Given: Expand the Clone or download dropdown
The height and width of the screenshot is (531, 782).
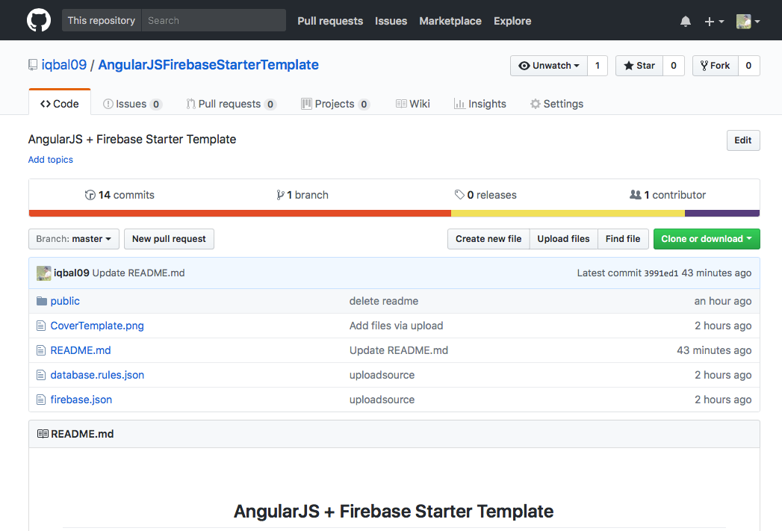Looking at the screenshot, I should pos(707,239).
